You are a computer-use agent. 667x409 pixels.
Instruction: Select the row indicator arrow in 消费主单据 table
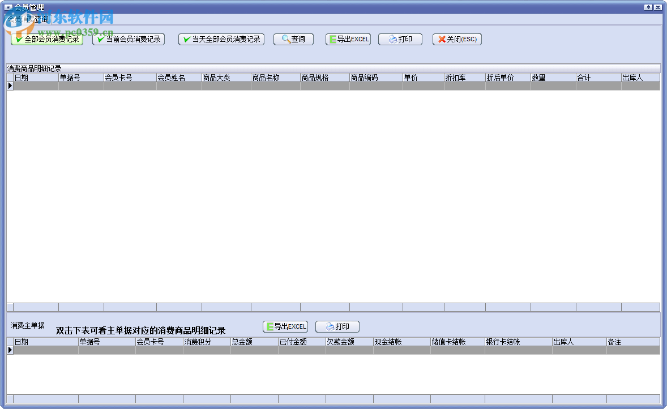coord(10,350)
